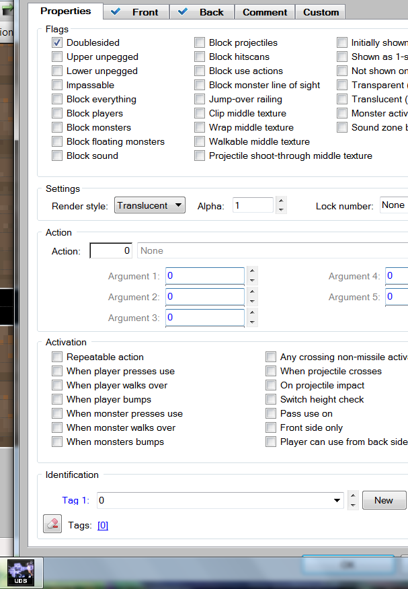Click the New tag button
This screenshot has height=589, width=408.
coord(384,500)
